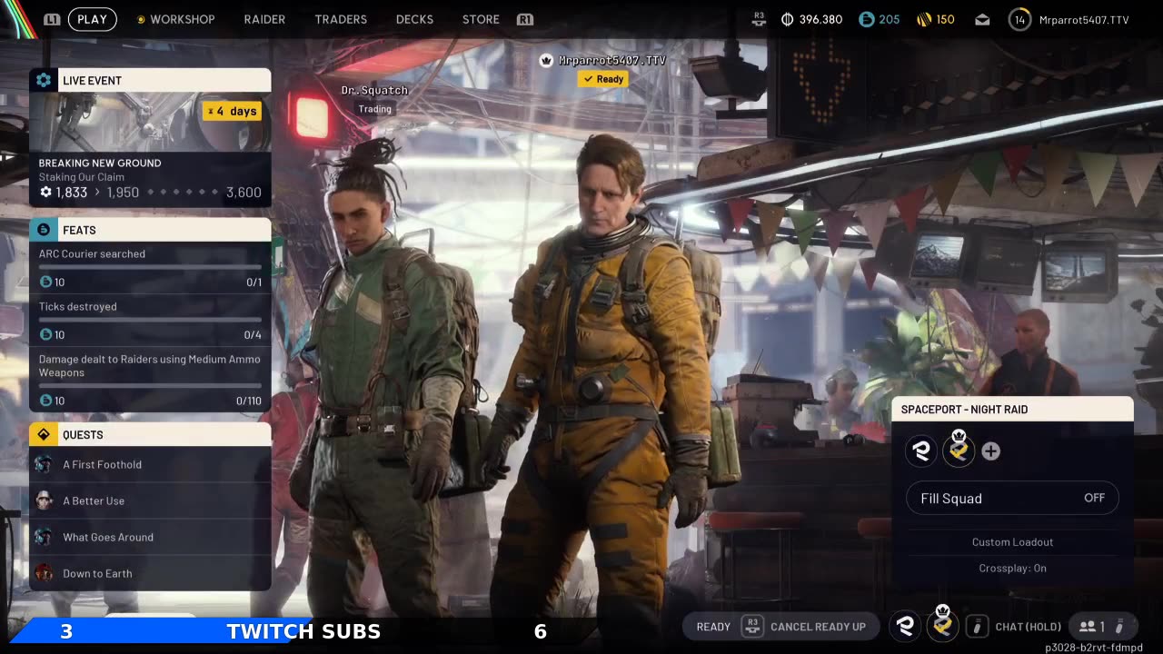The image size is (1163, 654).
Task: Click the reward coin under Medium Ammo feat
Action: pos(45,401)
